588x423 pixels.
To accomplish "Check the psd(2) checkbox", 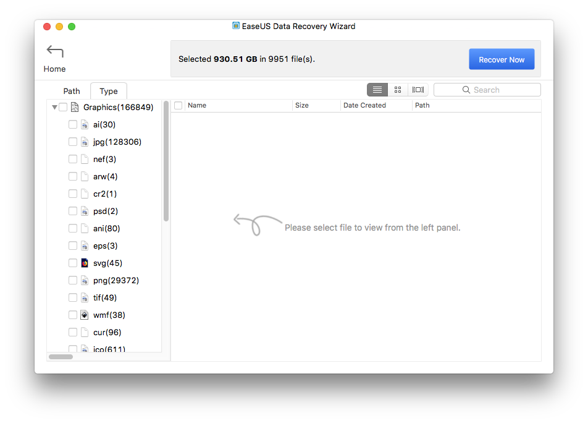I will click(x=73, y=211).
